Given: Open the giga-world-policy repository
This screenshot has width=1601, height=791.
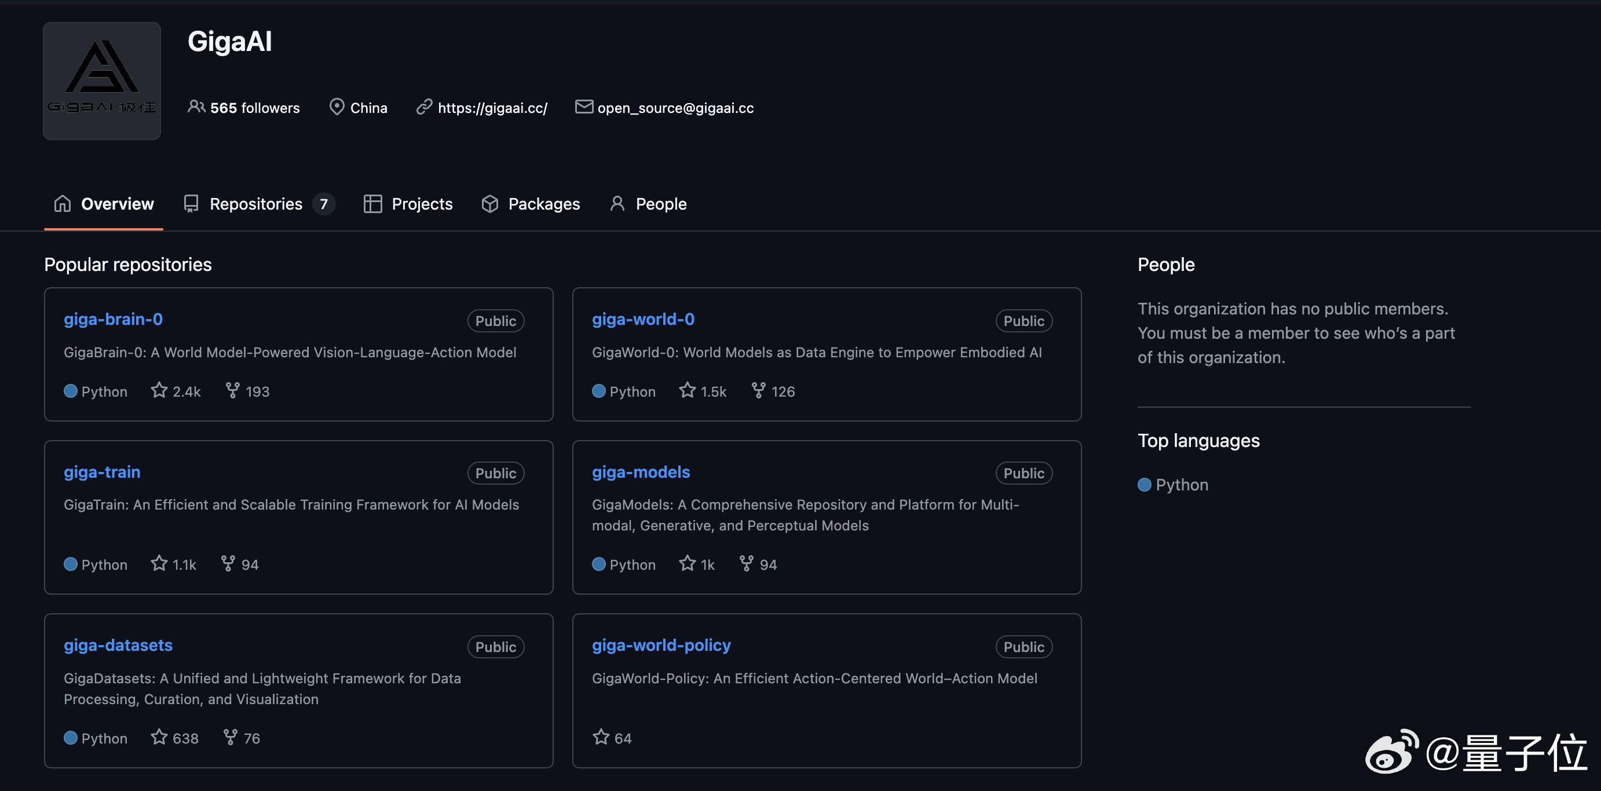Looking at the screenshot, I should 661,645.
